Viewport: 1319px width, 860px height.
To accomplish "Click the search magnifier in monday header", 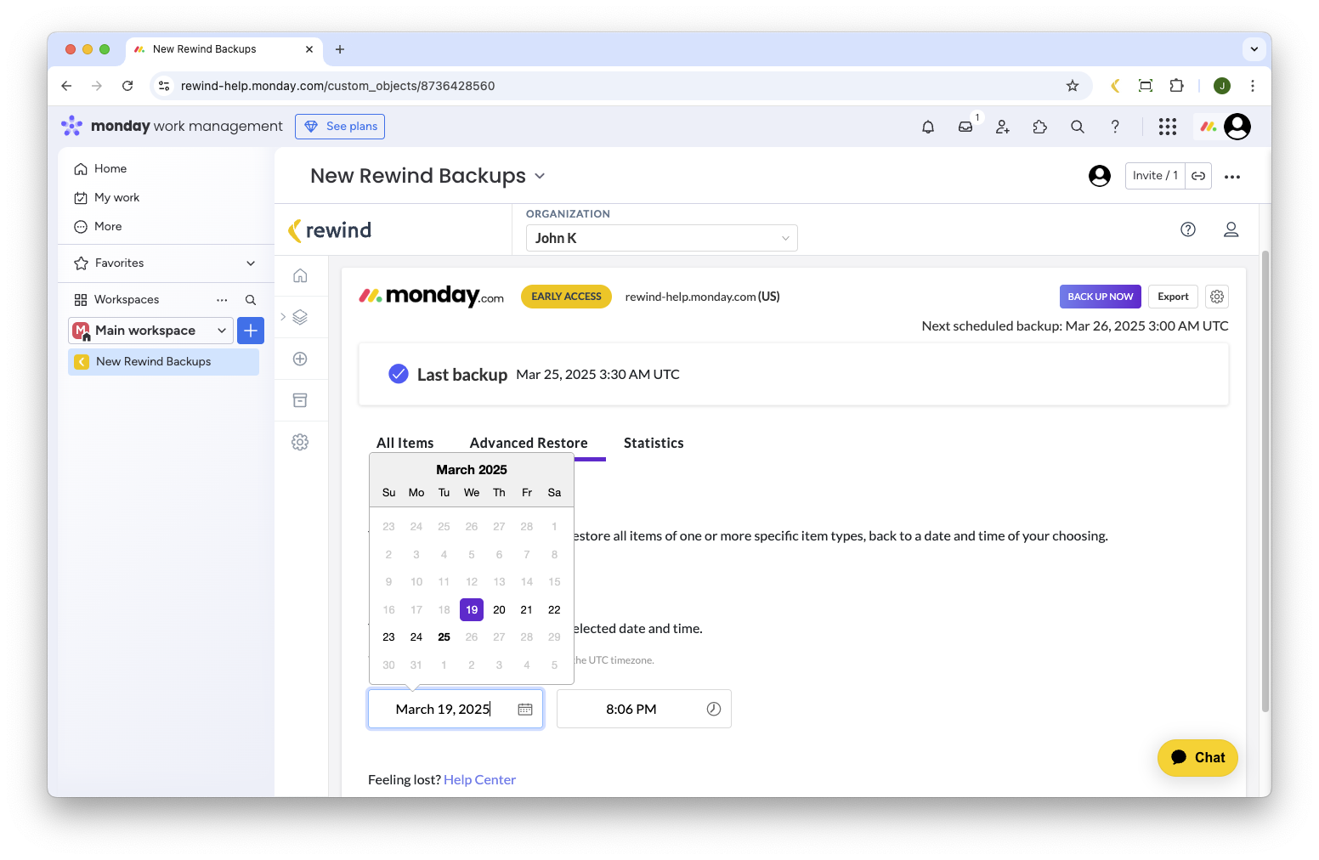I will tap(1078, 127).
